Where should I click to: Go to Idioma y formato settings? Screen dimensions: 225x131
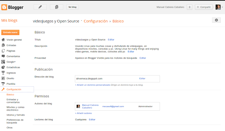click(x=15, y=115)
